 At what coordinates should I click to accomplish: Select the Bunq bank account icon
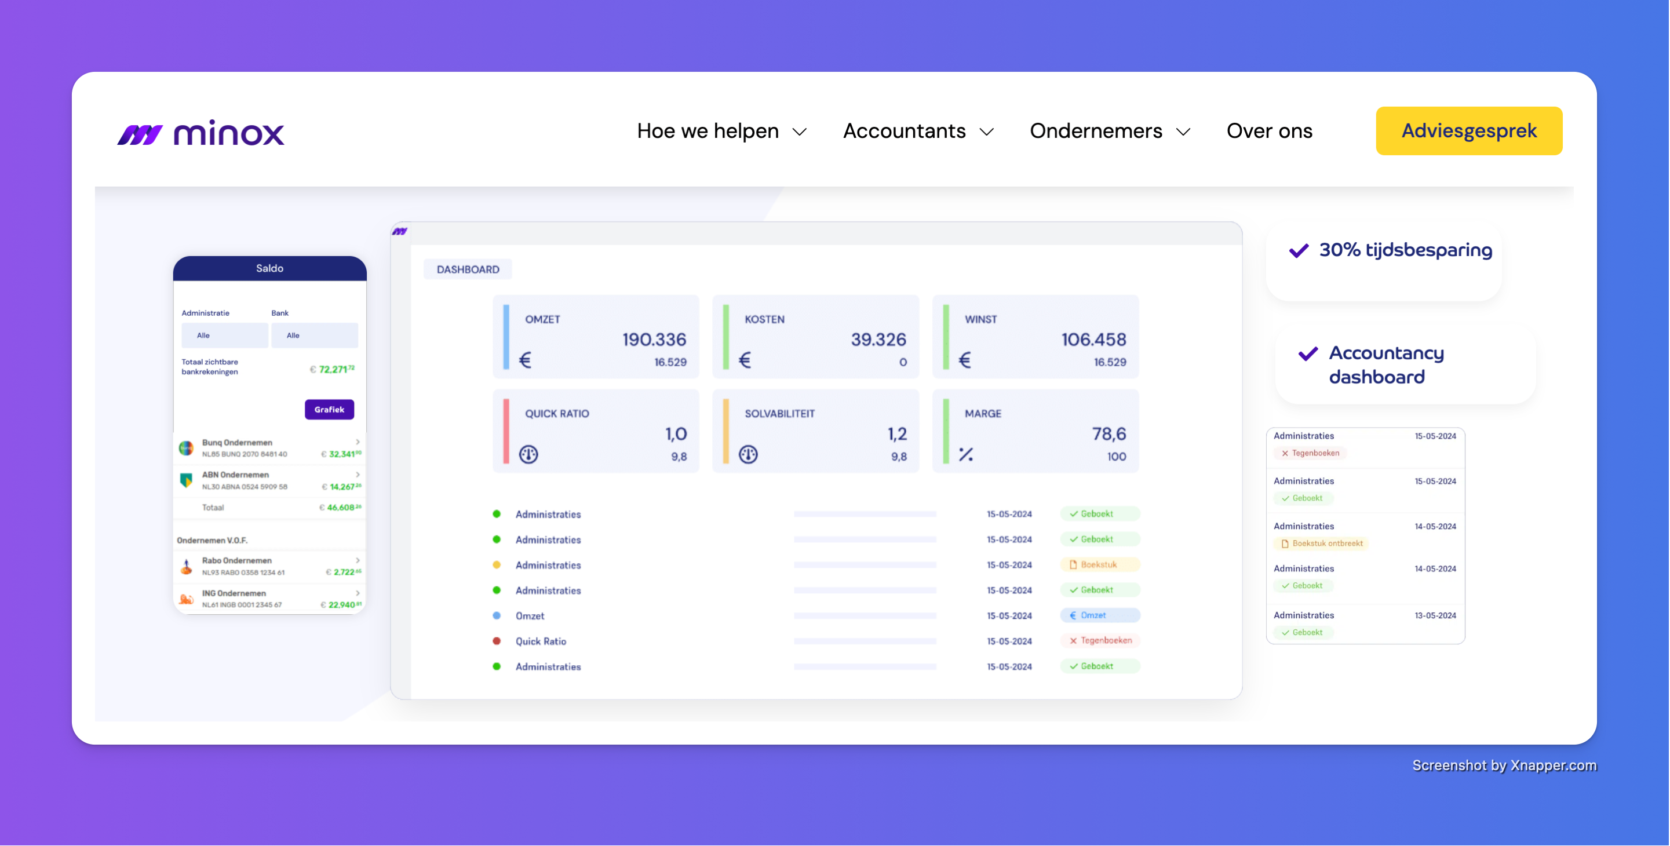[187, 447]
